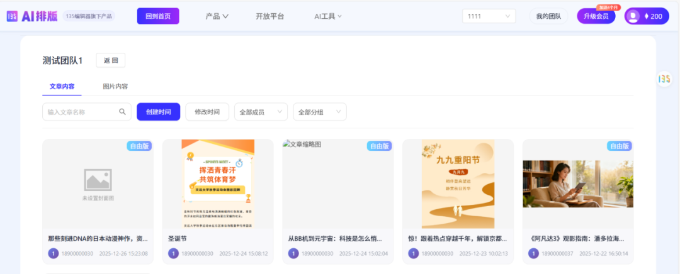Click the timestamp 2025-12-26 15:23:08
Viewport: 680px width, 274px height.
point(123,254)
